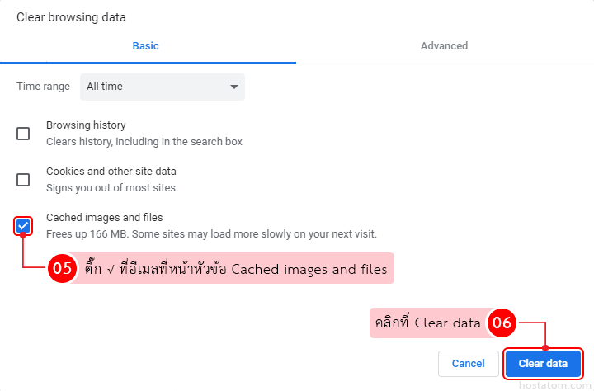Select the Browsing history label text
Screen dimensions: 594x391
[86, 125]
